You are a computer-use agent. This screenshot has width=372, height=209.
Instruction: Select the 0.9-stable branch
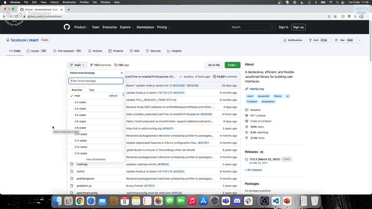pyautogui.click(x=95, y=128)
